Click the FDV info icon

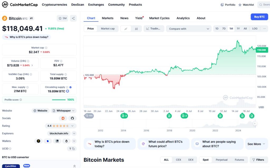pyautogui.click(x=61, y=61)
